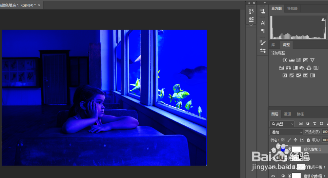Collapse the second dock column arrows
This screenshot has height=178, width=328.
[x=265, y=3]
